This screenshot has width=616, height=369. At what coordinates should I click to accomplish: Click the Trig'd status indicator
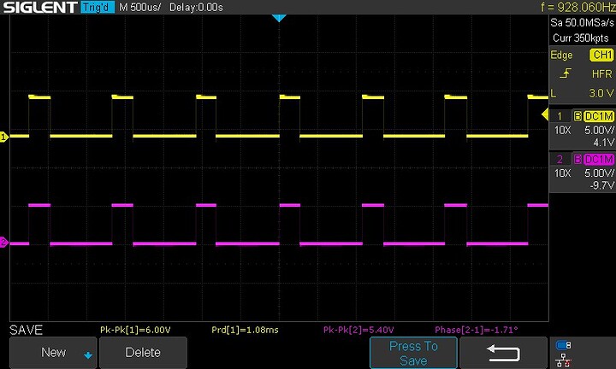(98, 7)
